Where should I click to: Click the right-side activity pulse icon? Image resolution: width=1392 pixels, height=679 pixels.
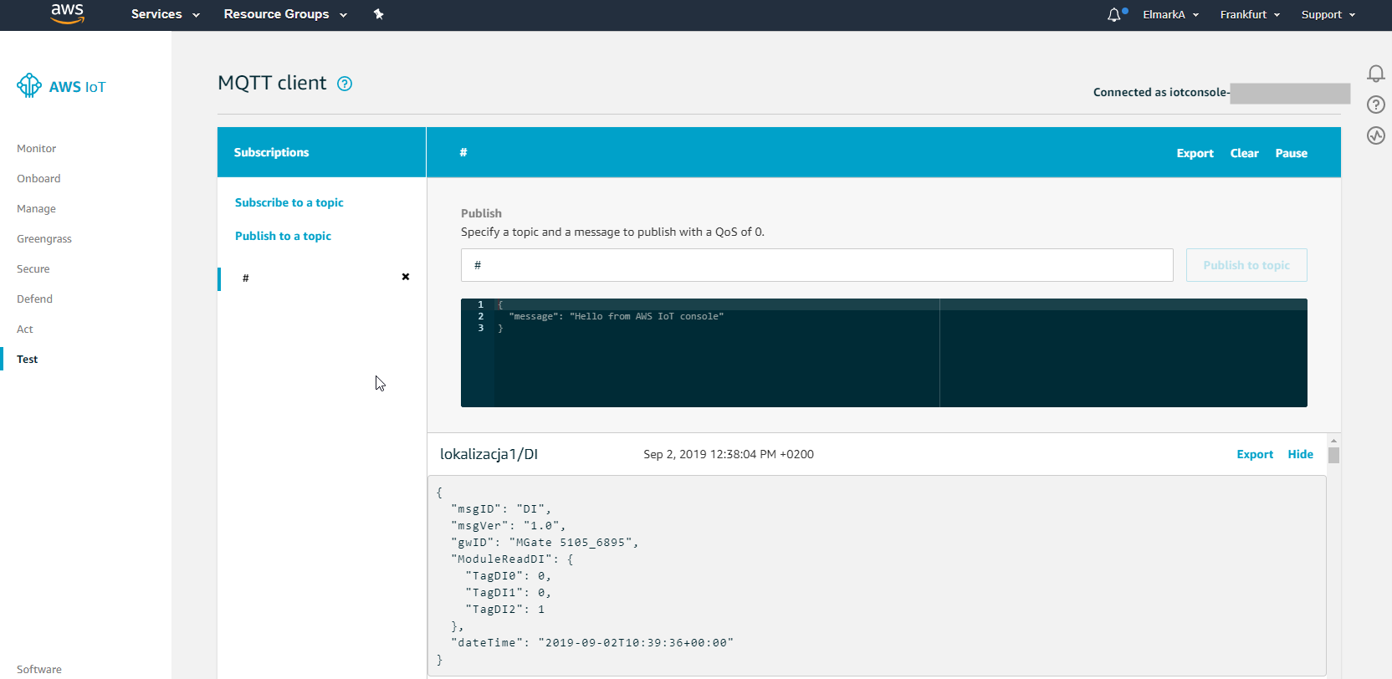pyautogui.click(x=1375, y=135)
